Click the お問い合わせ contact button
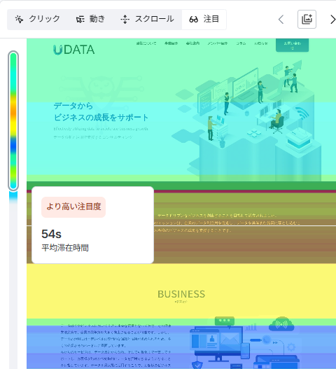 (292, 46)
